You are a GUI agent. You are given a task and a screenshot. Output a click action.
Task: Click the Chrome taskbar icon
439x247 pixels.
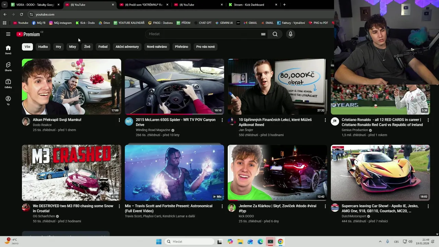[x=280, y=242]
